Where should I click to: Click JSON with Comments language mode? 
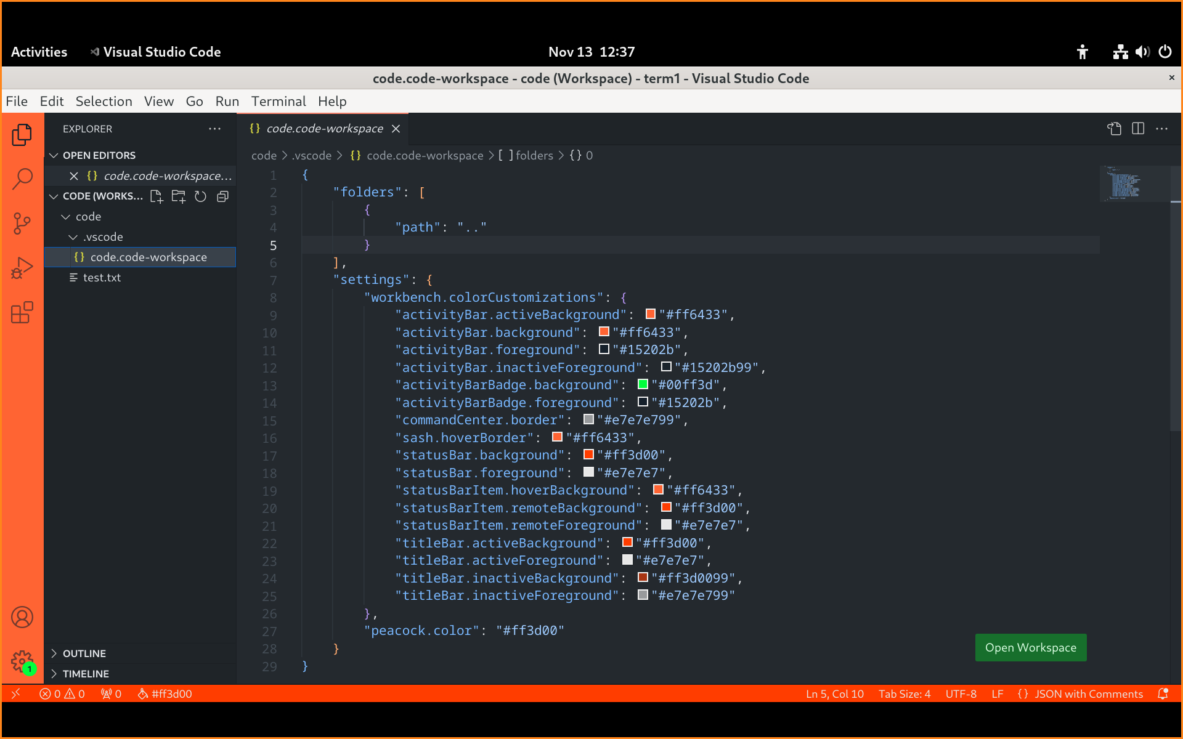(1088, 694)
